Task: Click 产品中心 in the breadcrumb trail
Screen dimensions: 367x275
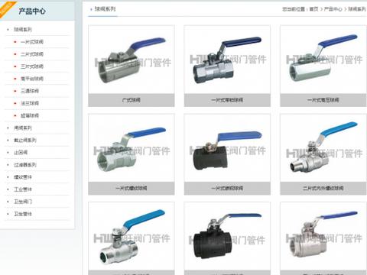Action: click(x=333, y=9)
